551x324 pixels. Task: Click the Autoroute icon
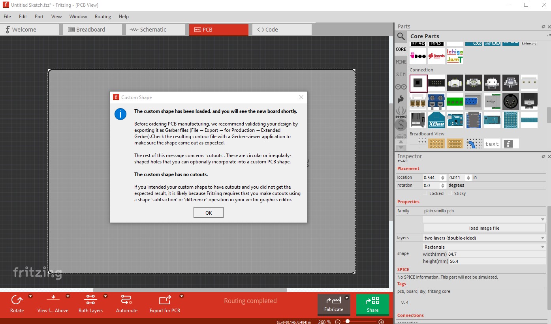click(126, 300)
